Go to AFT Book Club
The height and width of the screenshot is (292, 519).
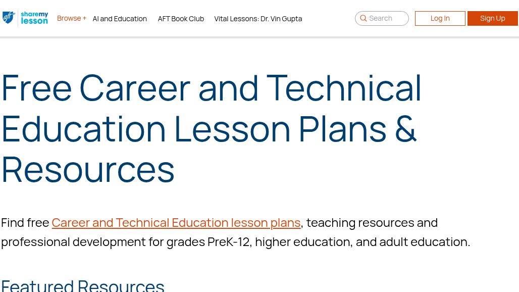[181, 19]
